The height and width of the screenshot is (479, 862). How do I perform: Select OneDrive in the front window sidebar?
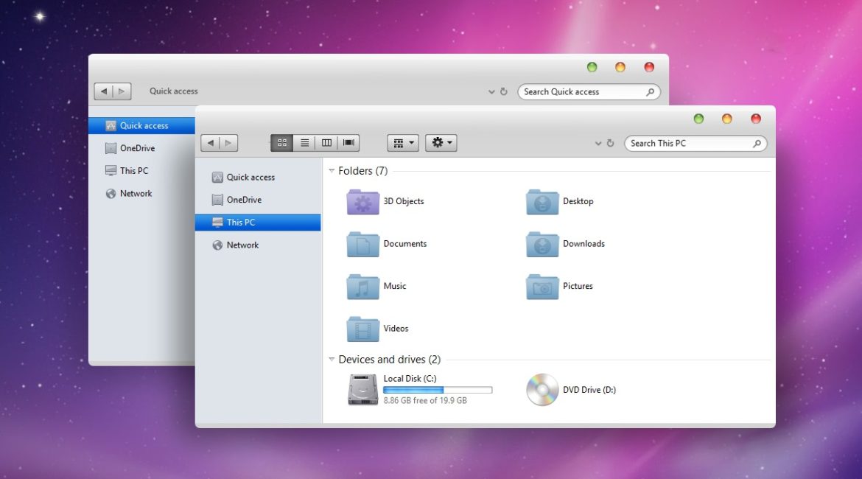[x=244, y=200]
